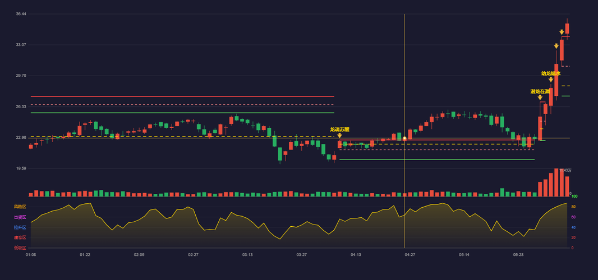Click the 04-13 date label
The height and width of the screenshot is (280, 598).
356,254
